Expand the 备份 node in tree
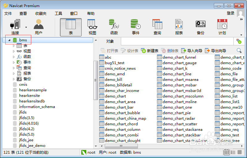247x158 pixels. [14, 79]
